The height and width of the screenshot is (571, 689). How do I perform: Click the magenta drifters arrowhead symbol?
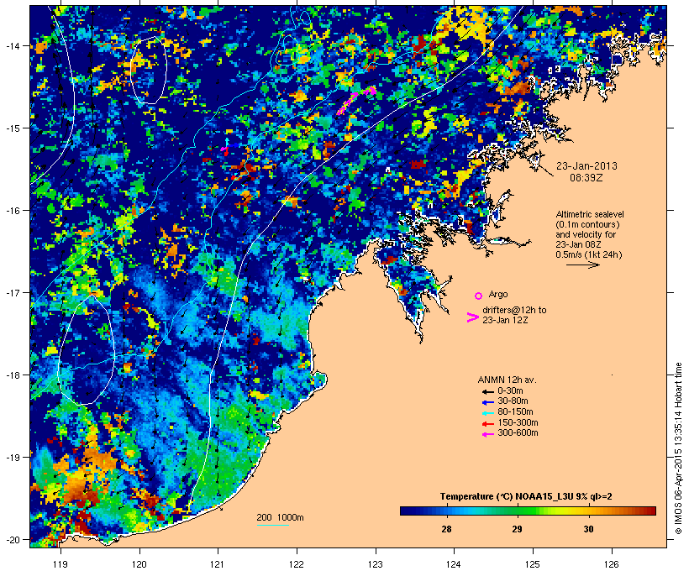click(x=472, y=317)
